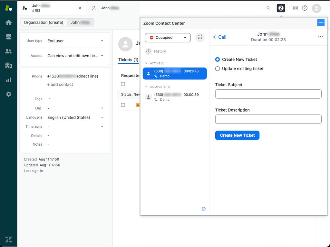Image resolution: width=330 pixels, height=247 pixels.
Task: Click the search icon in the top bar
Action: coord(268,8)
